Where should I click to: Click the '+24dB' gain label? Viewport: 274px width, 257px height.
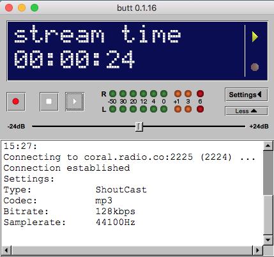pyautogui.click(x=259, y=127)
